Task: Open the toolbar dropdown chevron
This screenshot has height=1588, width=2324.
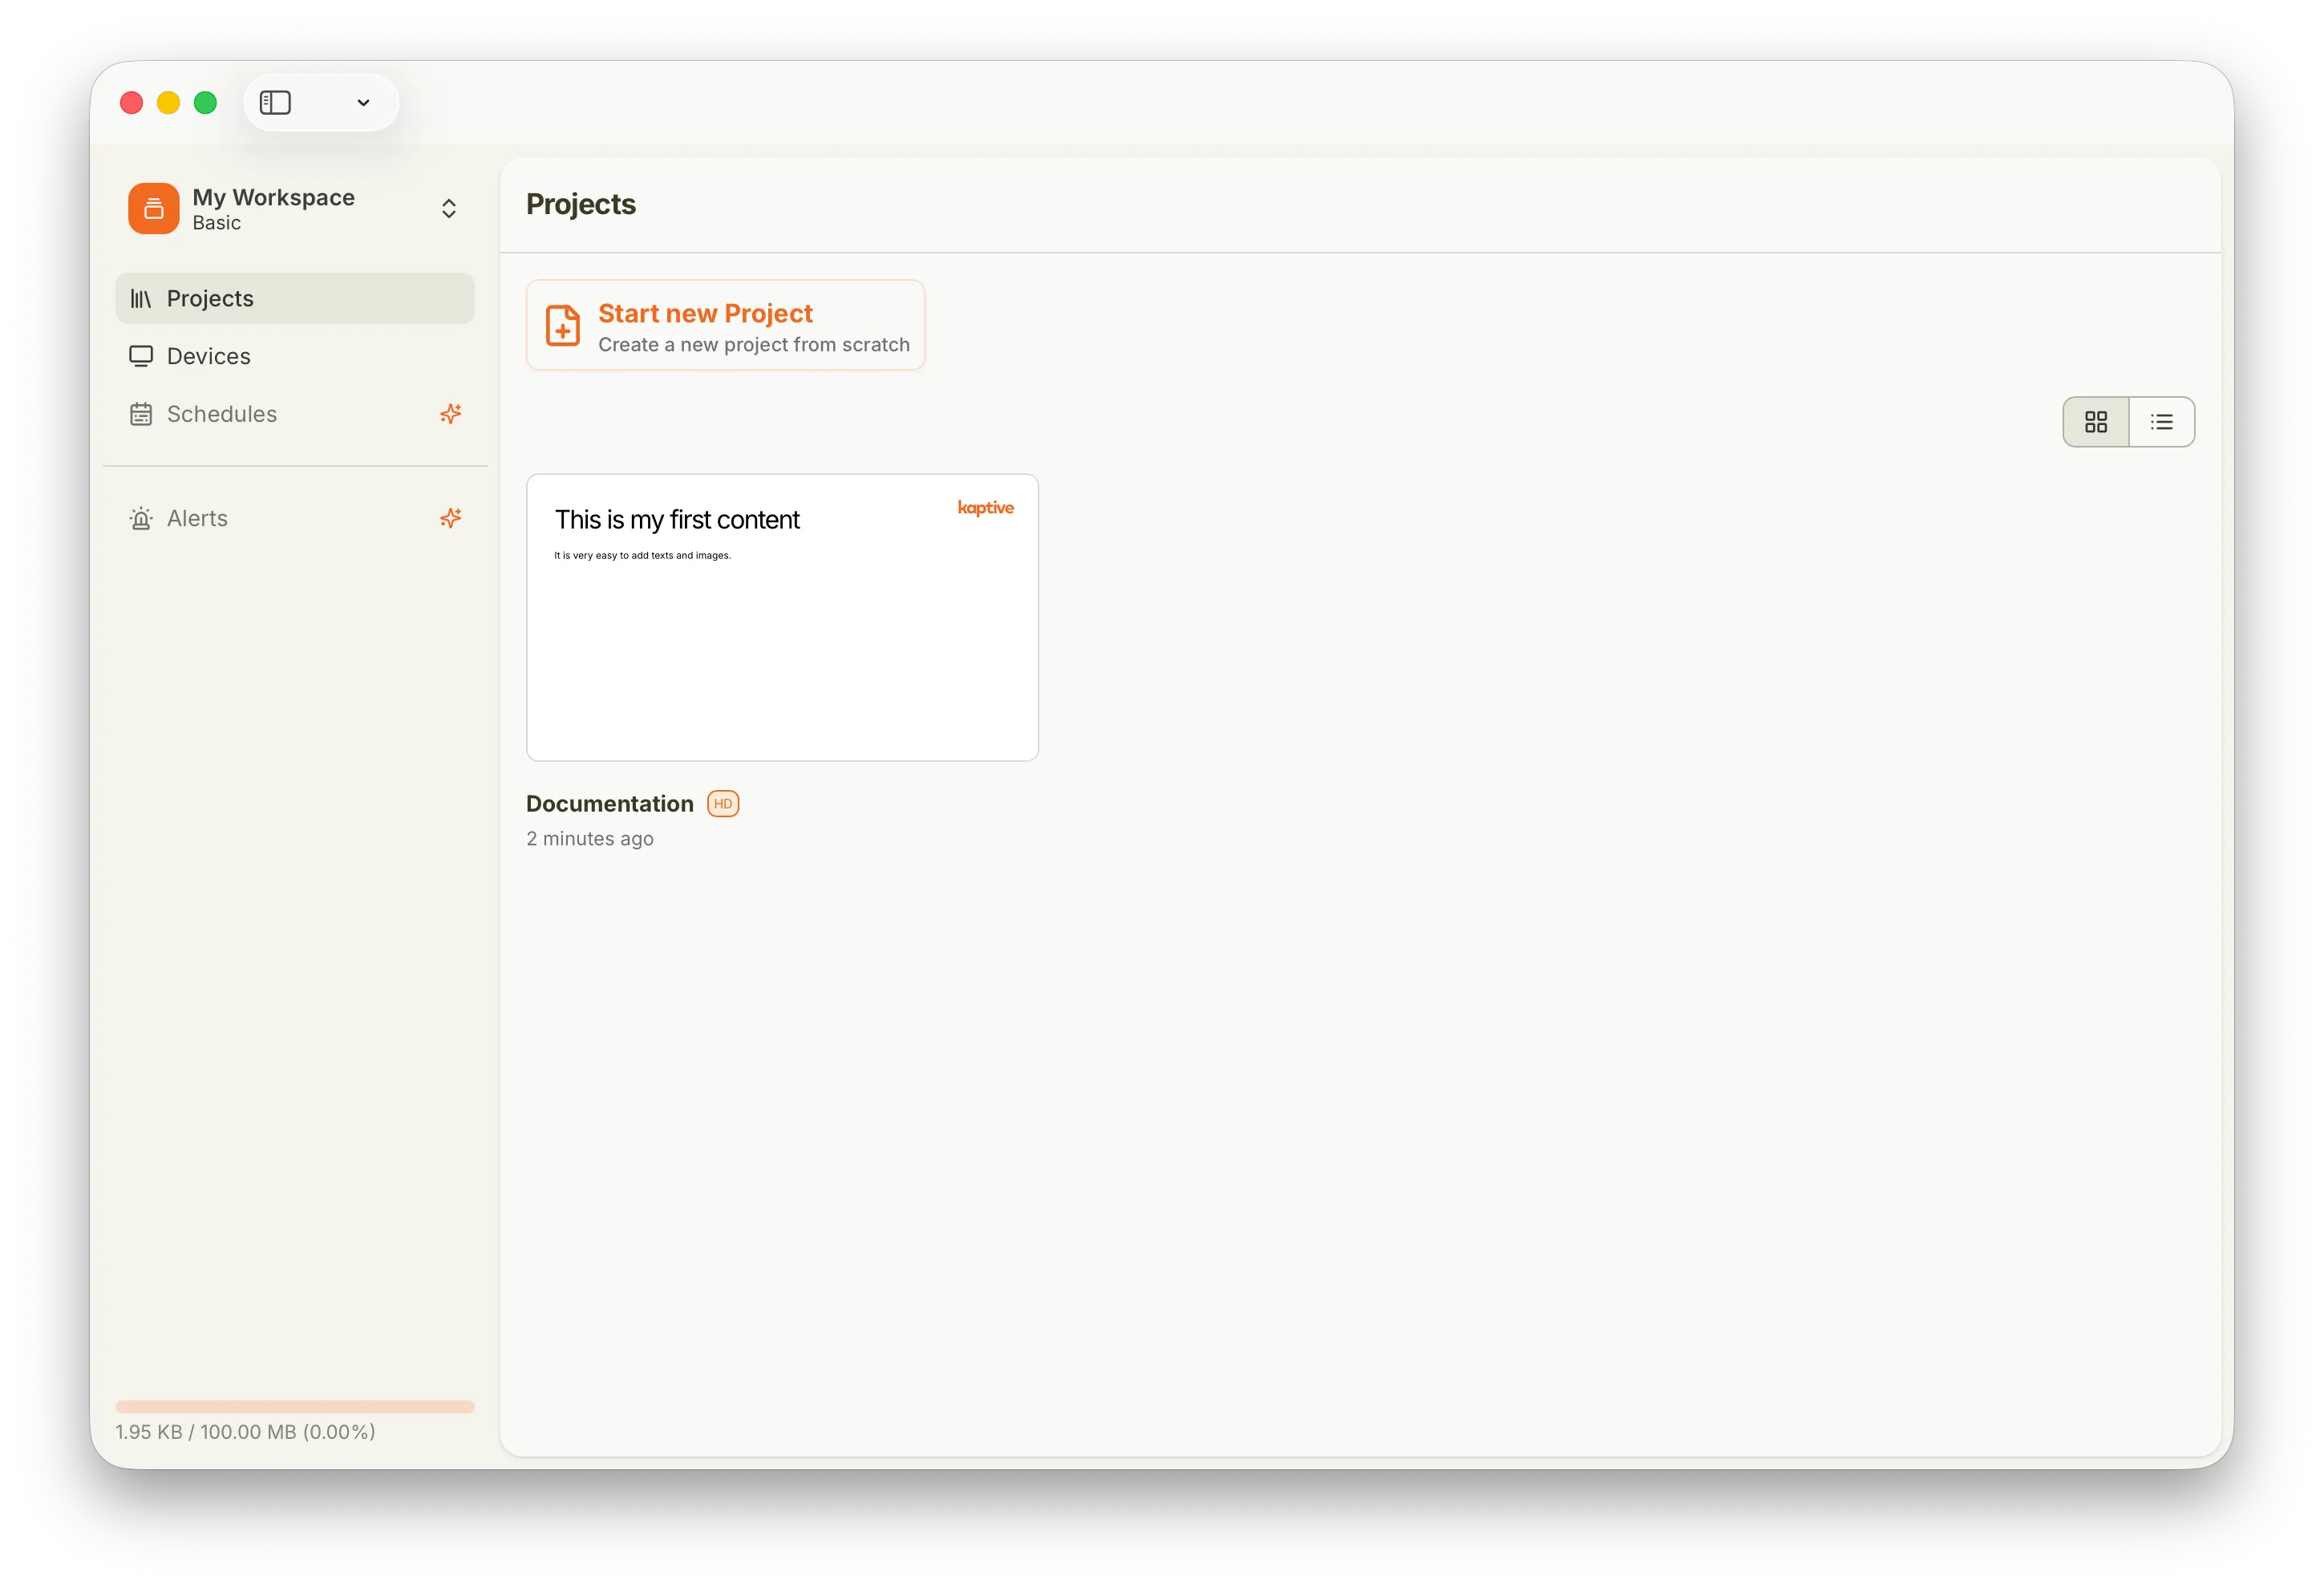Action: pyautogui.click(x=363, y=102)
